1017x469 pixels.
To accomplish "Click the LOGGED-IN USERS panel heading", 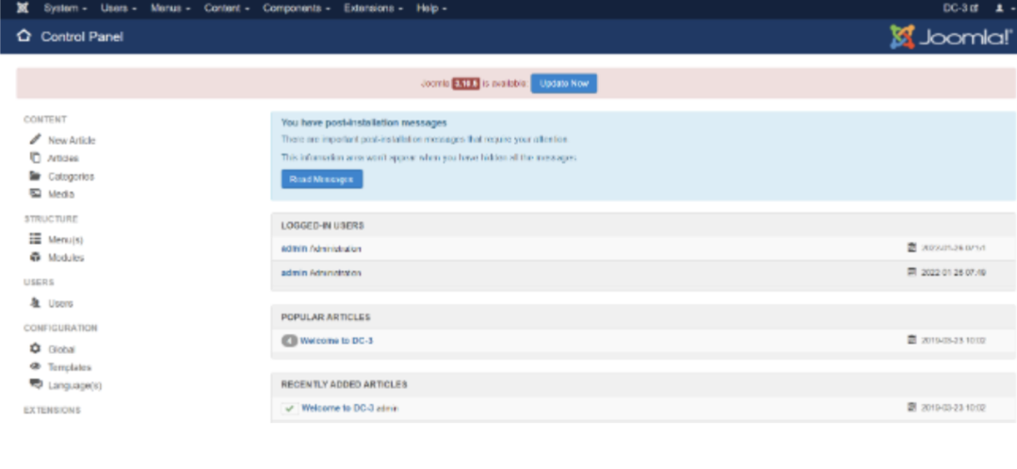I will tap(322, 226).
